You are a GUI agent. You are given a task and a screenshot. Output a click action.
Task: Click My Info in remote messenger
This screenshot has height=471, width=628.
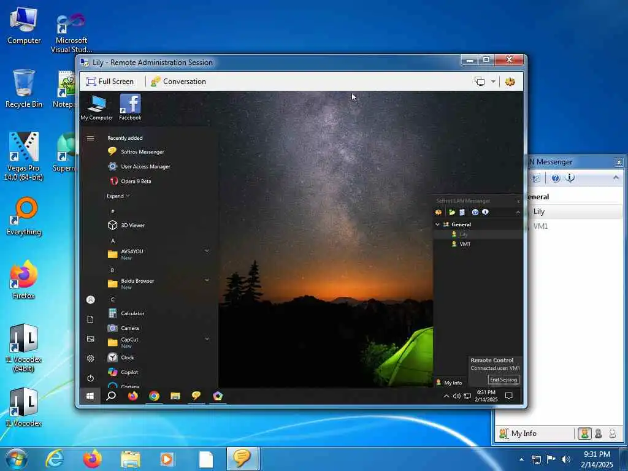[x=449, y=383]
